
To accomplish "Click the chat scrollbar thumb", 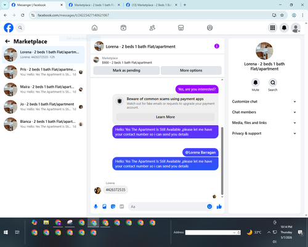I will click(x=222, y=161).
